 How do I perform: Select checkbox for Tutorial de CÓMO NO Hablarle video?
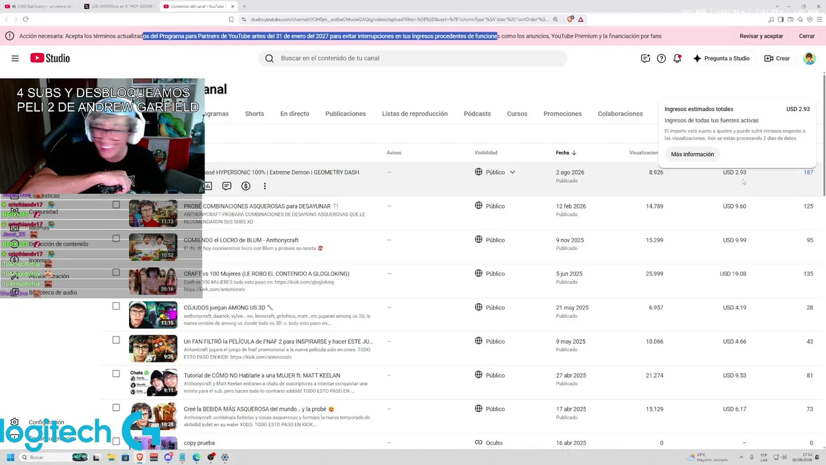[x=116, y=373]
